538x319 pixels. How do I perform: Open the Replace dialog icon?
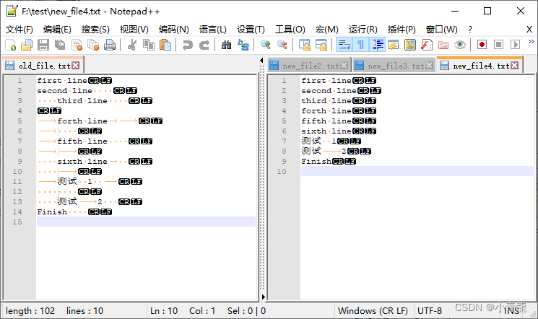click(243, 45)
